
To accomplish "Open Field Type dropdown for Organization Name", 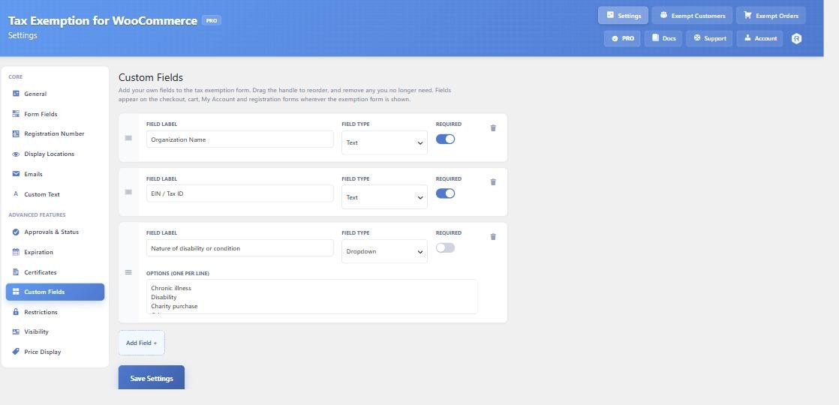I will tap(384, 142).
